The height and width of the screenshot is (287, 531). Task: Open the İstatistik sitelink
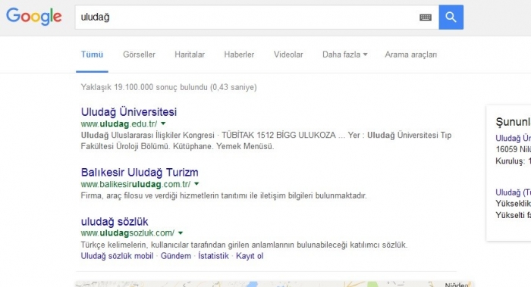click(213, 256)
